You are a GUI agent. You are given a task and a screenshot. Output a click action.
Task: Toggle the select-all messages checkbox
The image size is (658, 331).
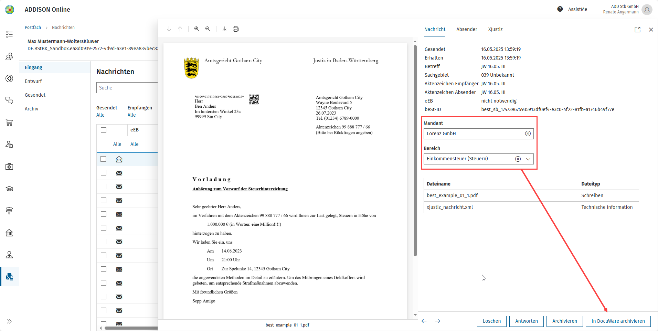point(104,130)
